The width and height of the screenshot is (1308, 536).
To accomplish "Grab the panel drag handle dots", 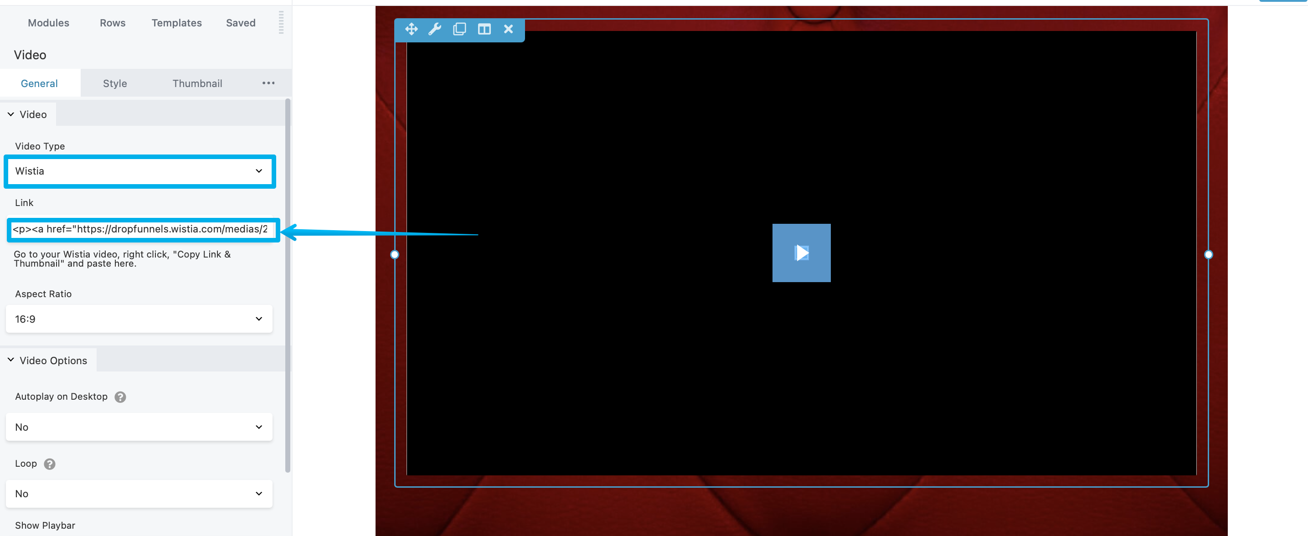I will (281, 23).
